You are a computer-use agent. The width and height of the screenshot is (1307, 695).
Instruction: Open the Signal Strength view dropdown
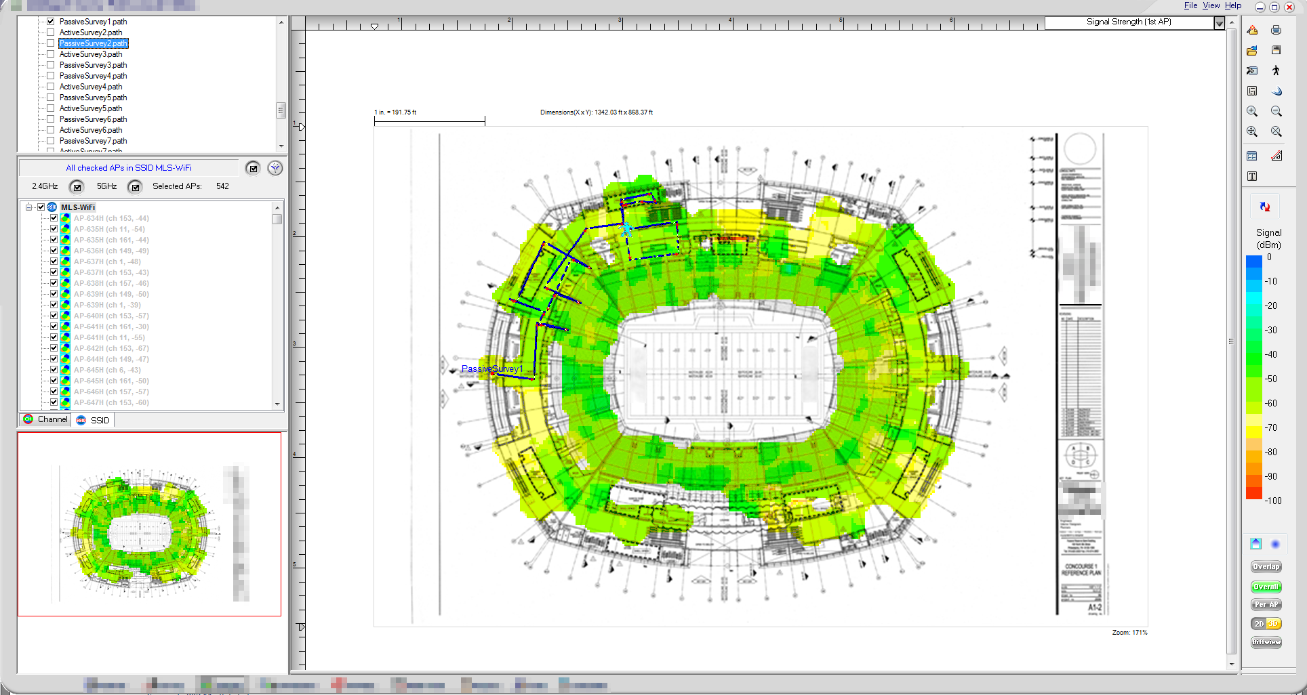[x=1219, y=23]
